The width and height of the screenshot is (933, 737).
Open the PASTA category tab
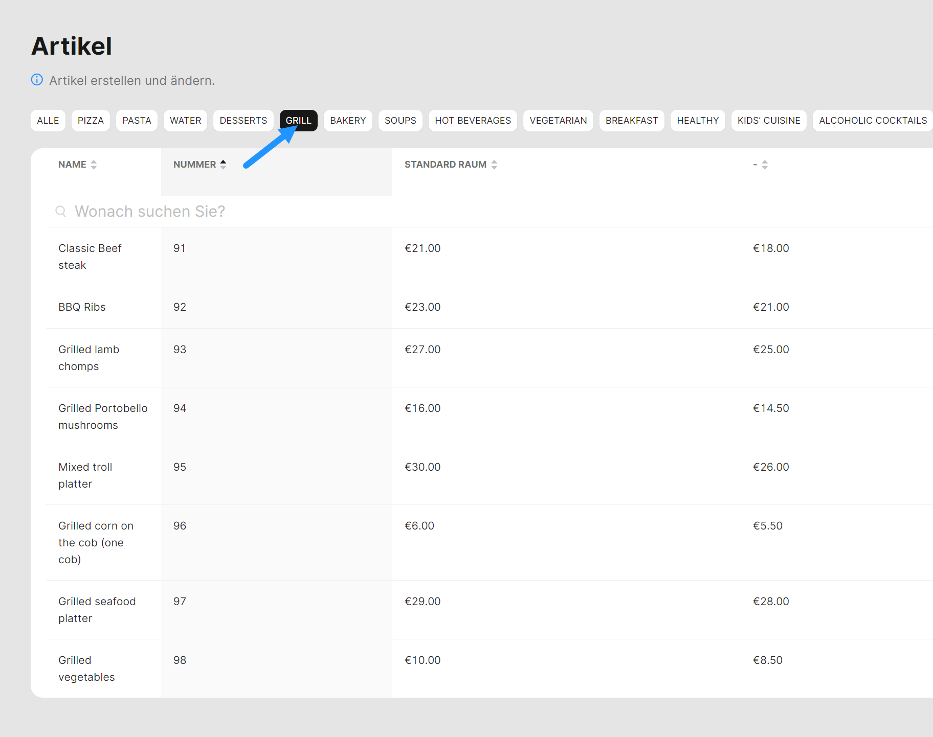pos(137,121)
